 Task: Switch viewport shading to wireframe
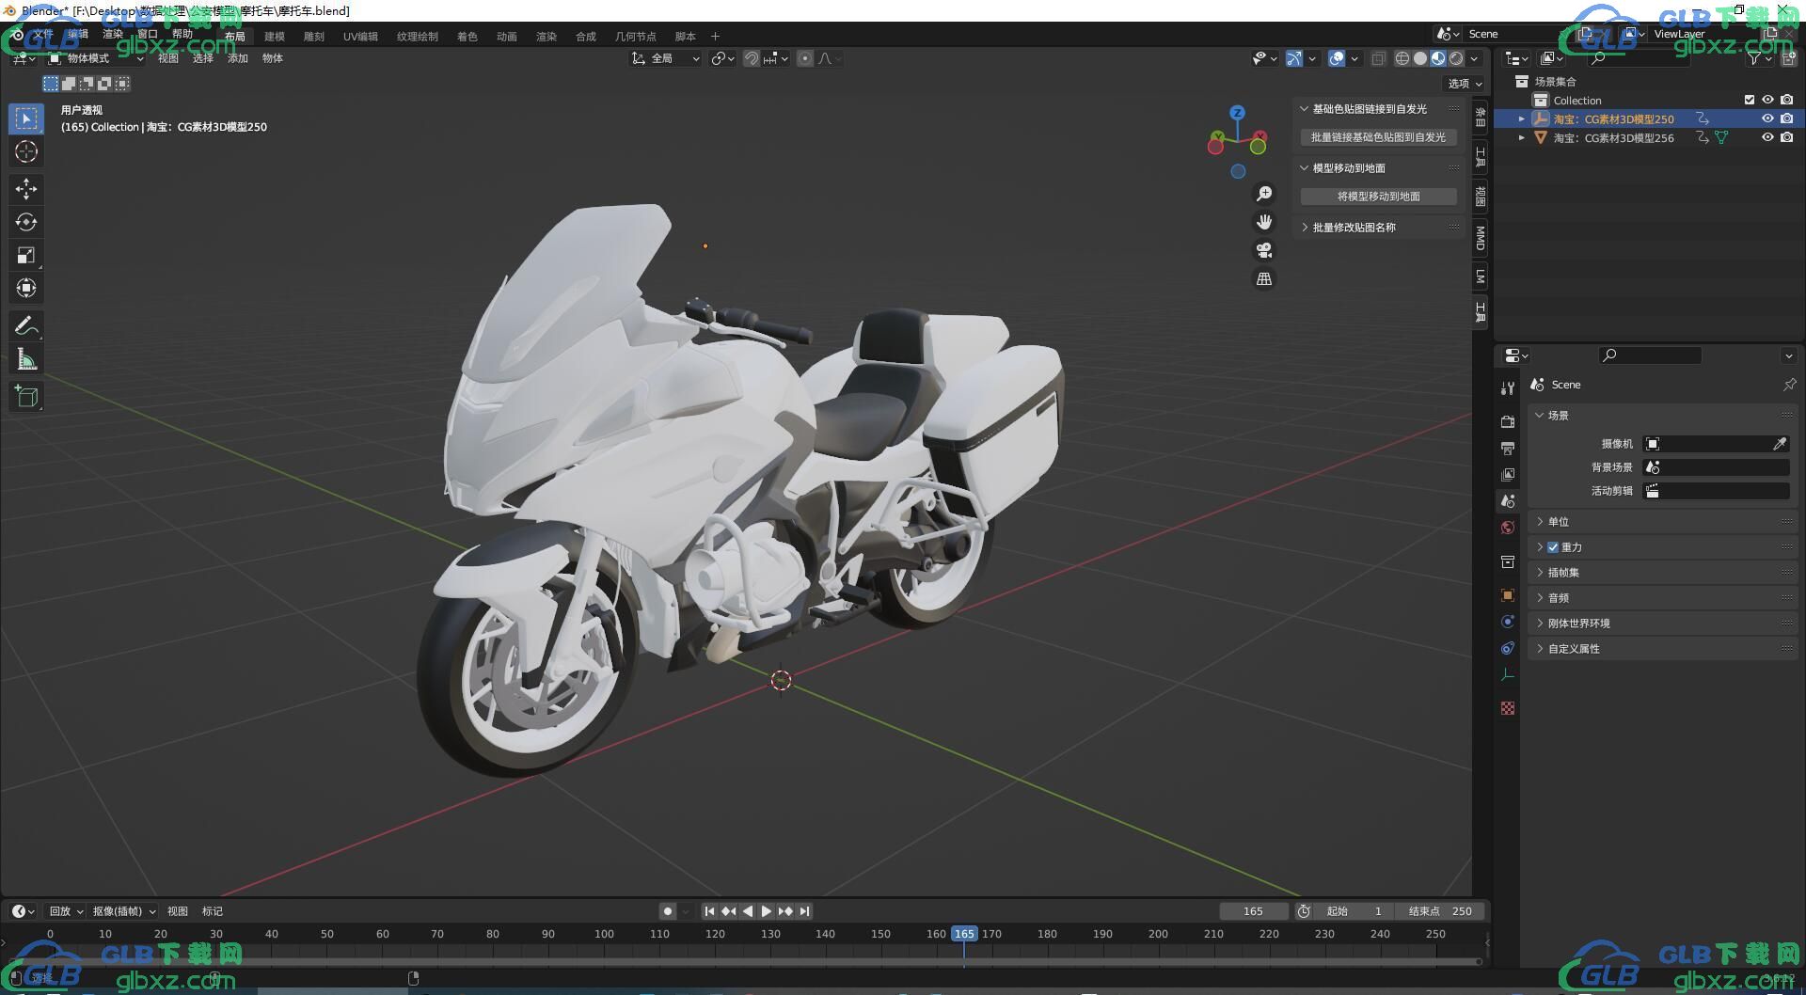point(1402,58)
